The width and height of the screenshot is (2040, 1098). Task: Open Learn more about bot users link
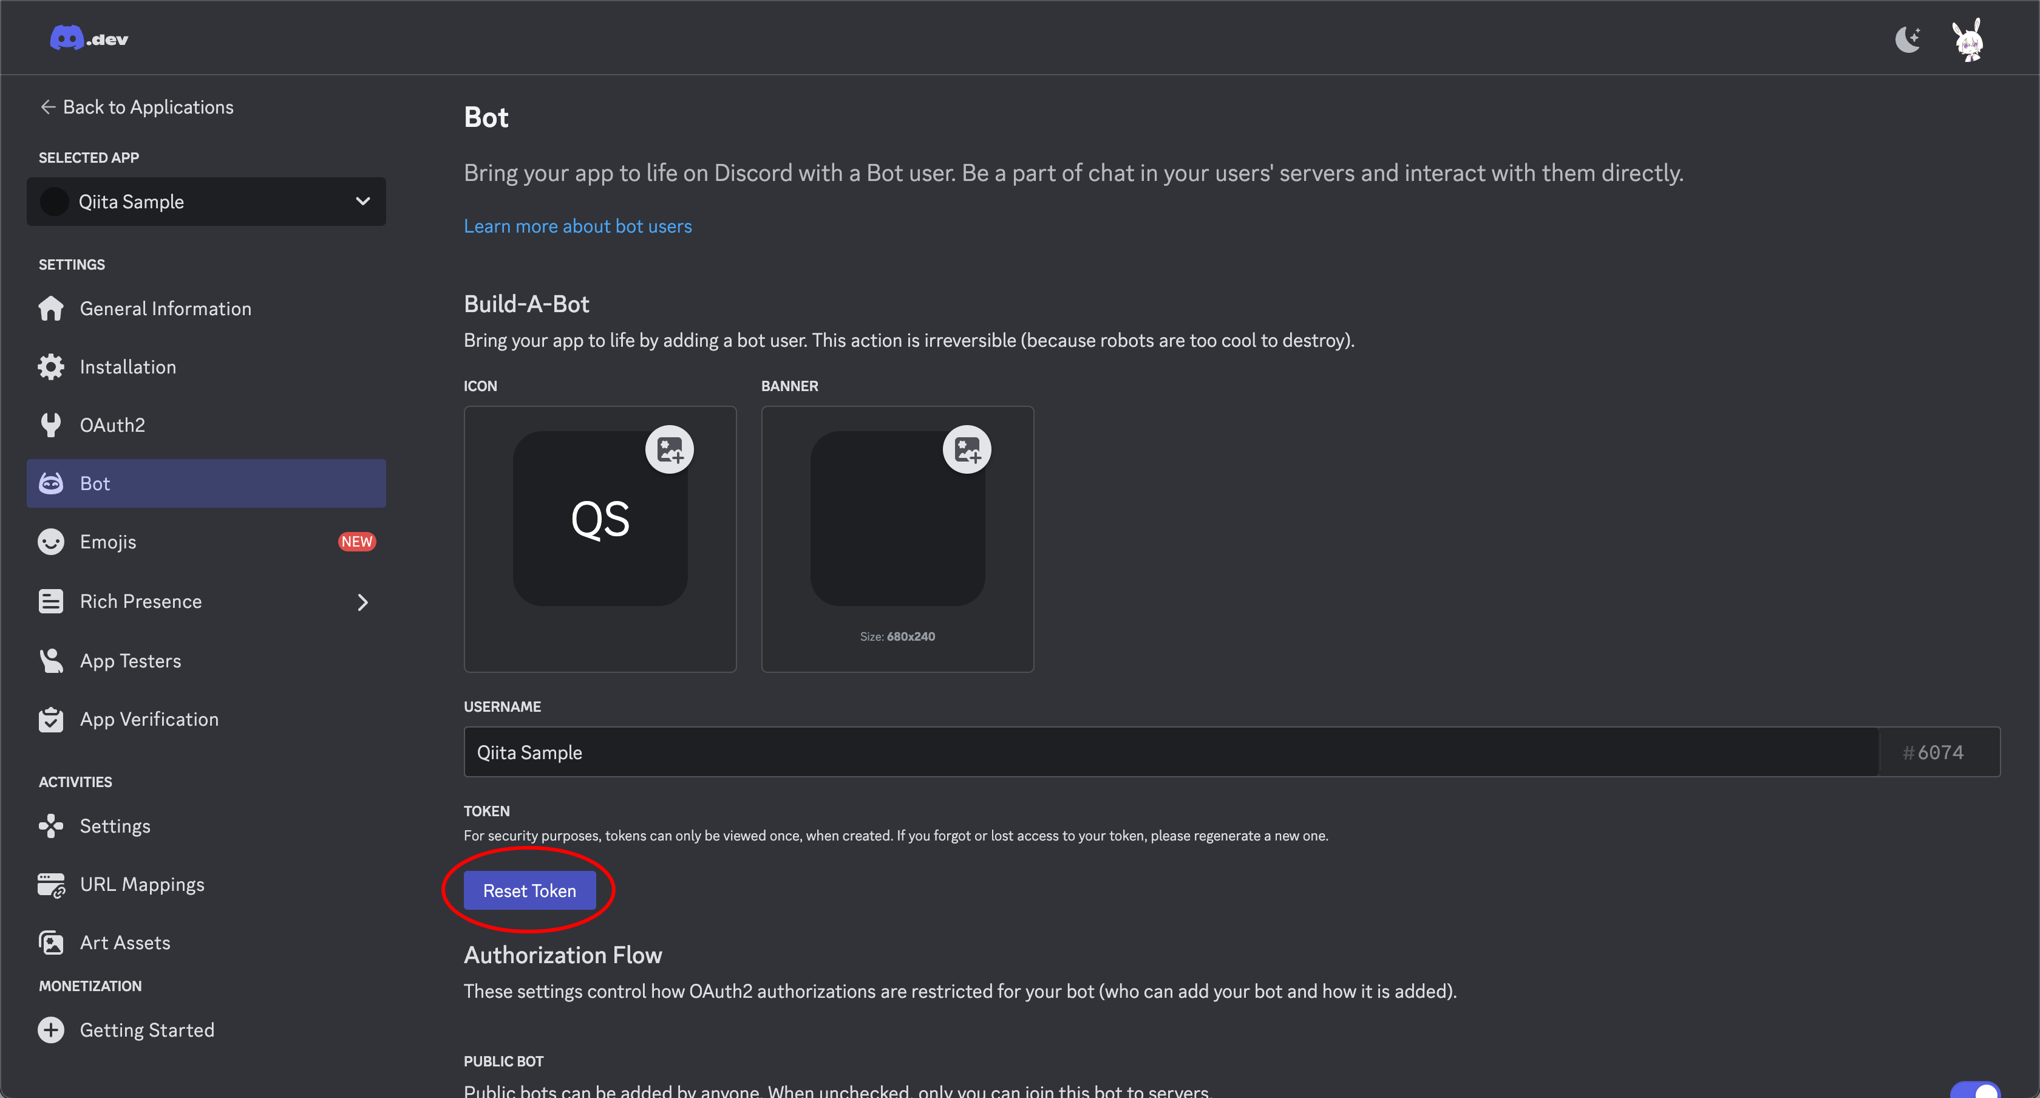pos(577,226)
